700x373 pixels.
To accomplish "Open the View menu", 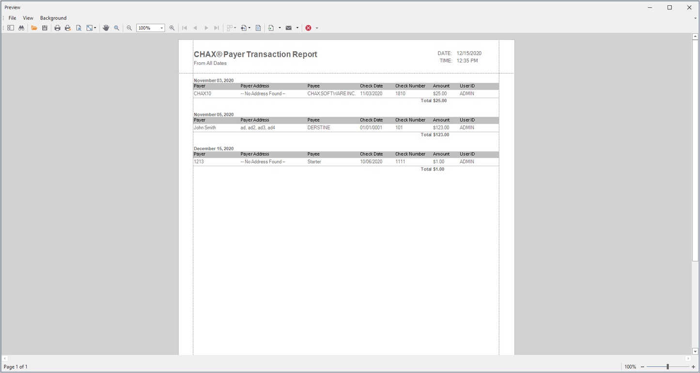I will [28, 18].
